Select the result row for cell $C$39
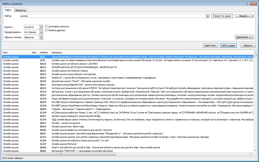The height and width of the screenshot is (162, 259). tap(128, 105)
